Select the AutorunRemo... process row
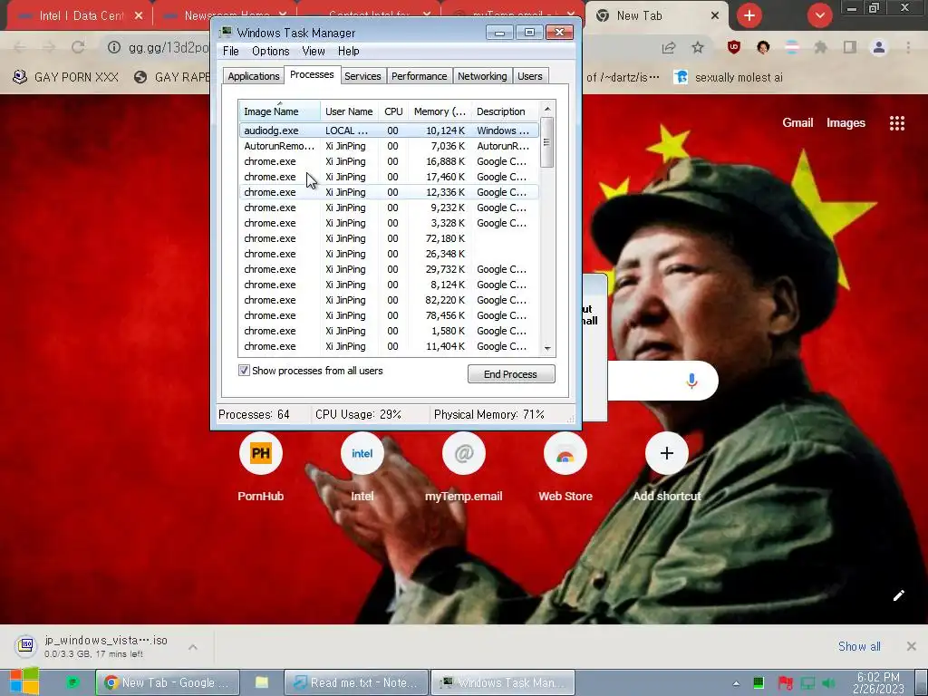Viewport: 928px width, 696px height. 389,146
